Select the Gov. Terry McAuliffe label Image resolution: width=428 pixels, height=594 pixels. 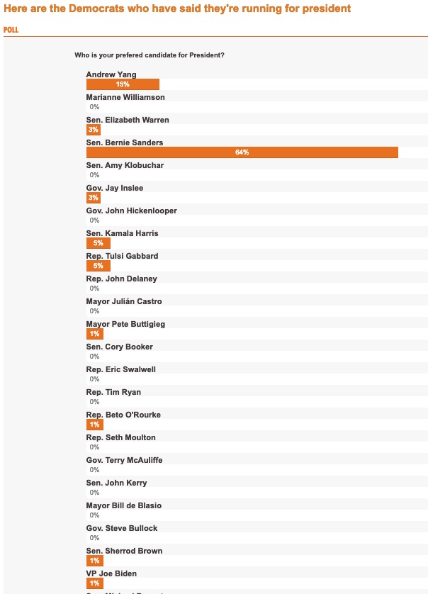pyautogui.click(x=124, y=460)
